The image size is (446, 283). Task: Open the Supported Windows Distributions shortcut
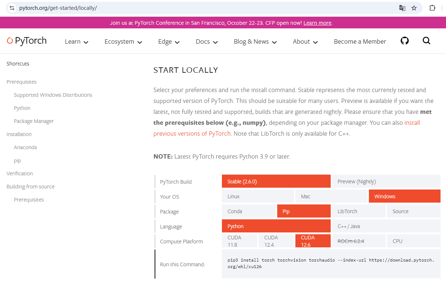point(53,95)
